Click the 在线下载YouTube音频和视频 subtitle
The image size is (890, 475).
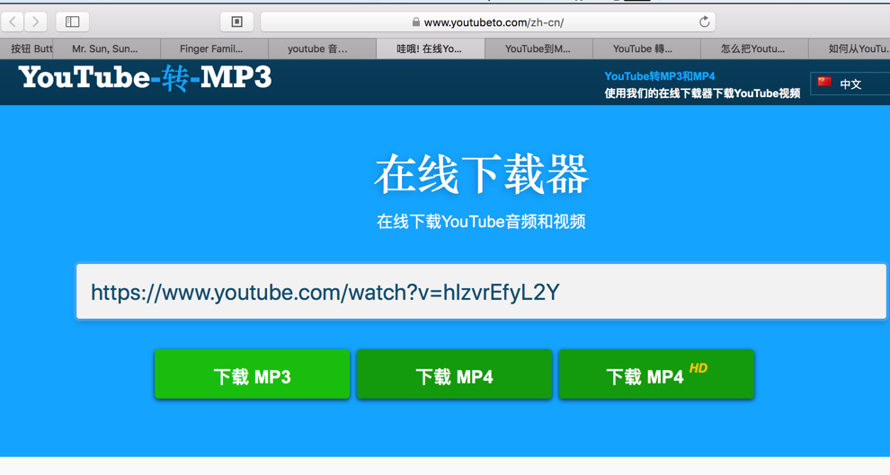(x=481, y=221)
